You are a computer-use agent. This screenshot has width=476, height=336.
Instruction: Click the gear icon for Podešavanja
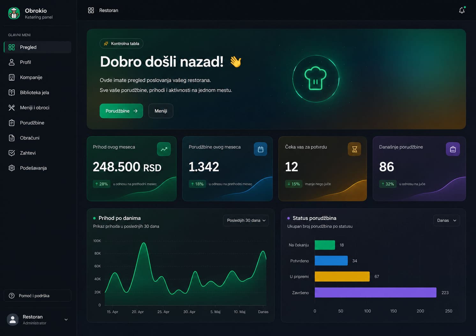click(x=12, y=168)
